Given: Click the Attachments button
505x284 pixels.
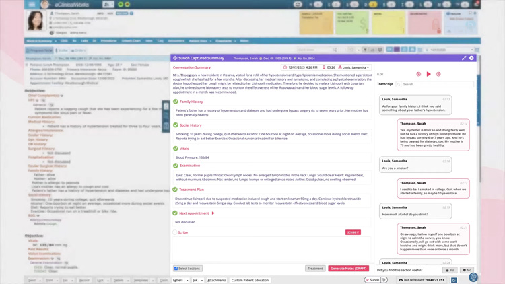Looking at the screenshot, I should [x=216, y=280].
